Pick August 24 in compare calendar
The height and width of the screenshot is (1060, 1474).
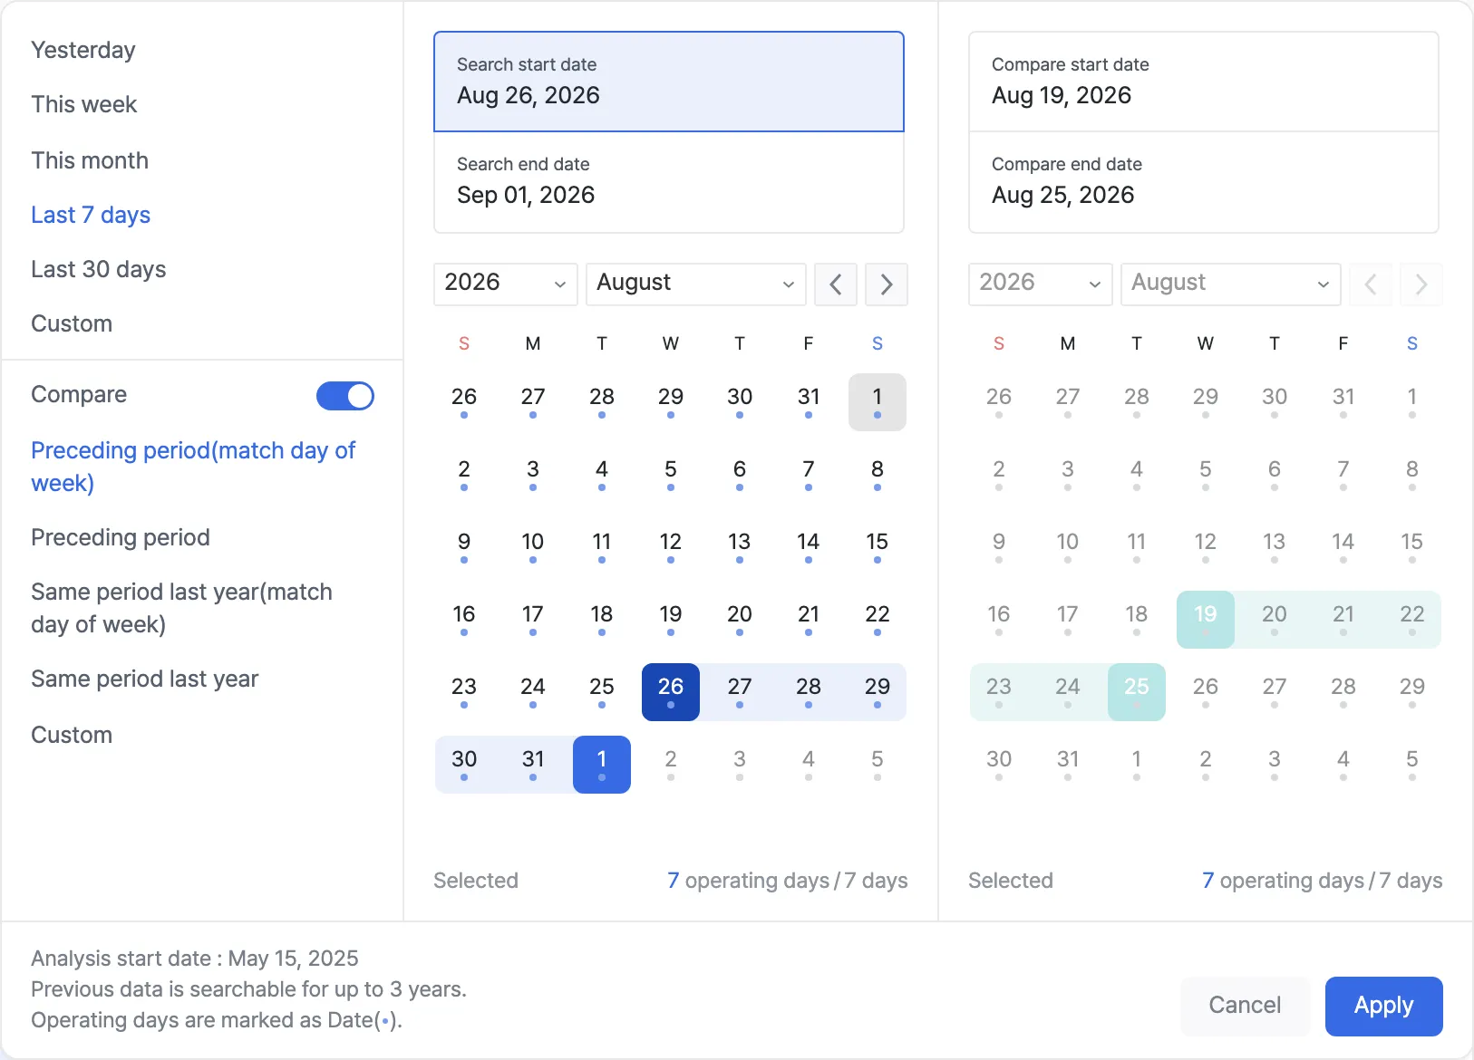click(1068, 692)
